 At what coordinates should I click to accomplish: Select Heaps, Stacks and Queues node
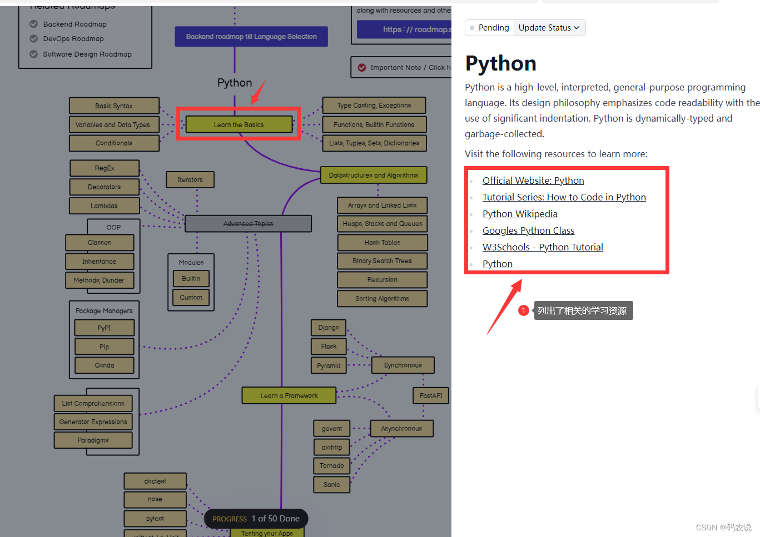click(x=383, y=223)
